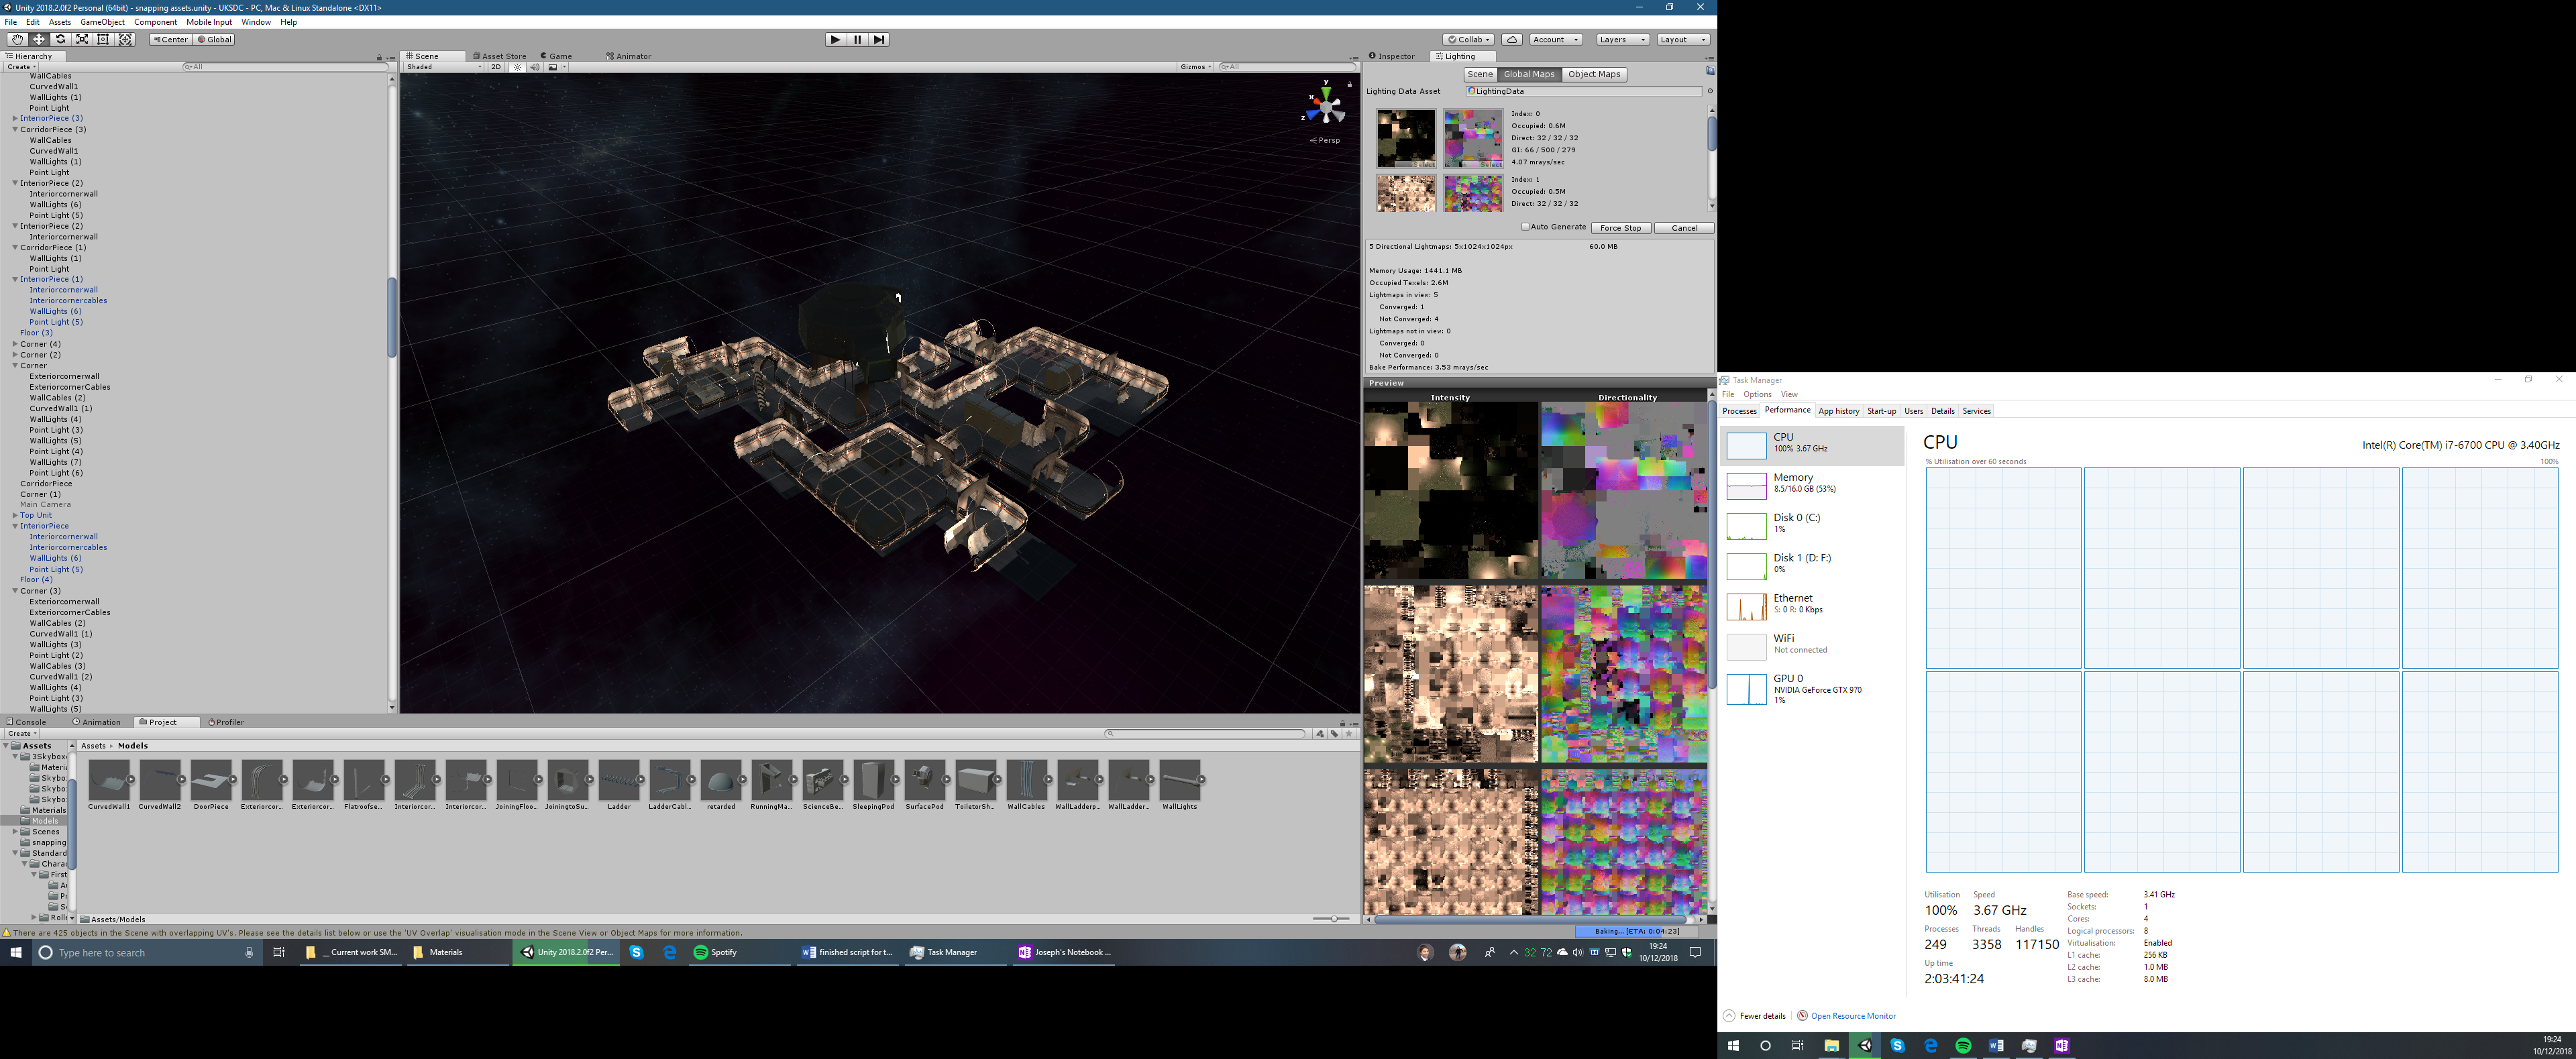2576x1059 pixels.
Task: Collapse the Top Unit hierarchy item
Action: pyautogui.click(x=15, y=515)
